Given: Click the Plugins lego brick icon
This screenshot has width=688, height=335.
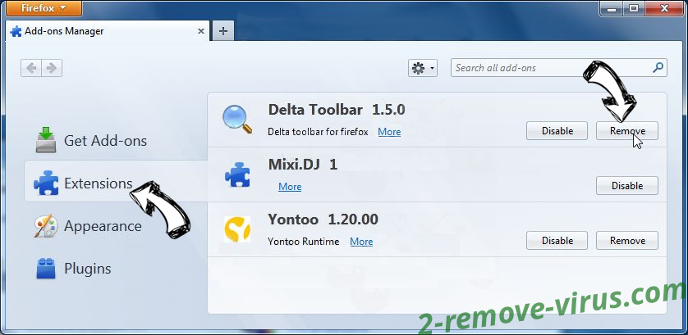Looking at the screenshot, I should 46,268.
